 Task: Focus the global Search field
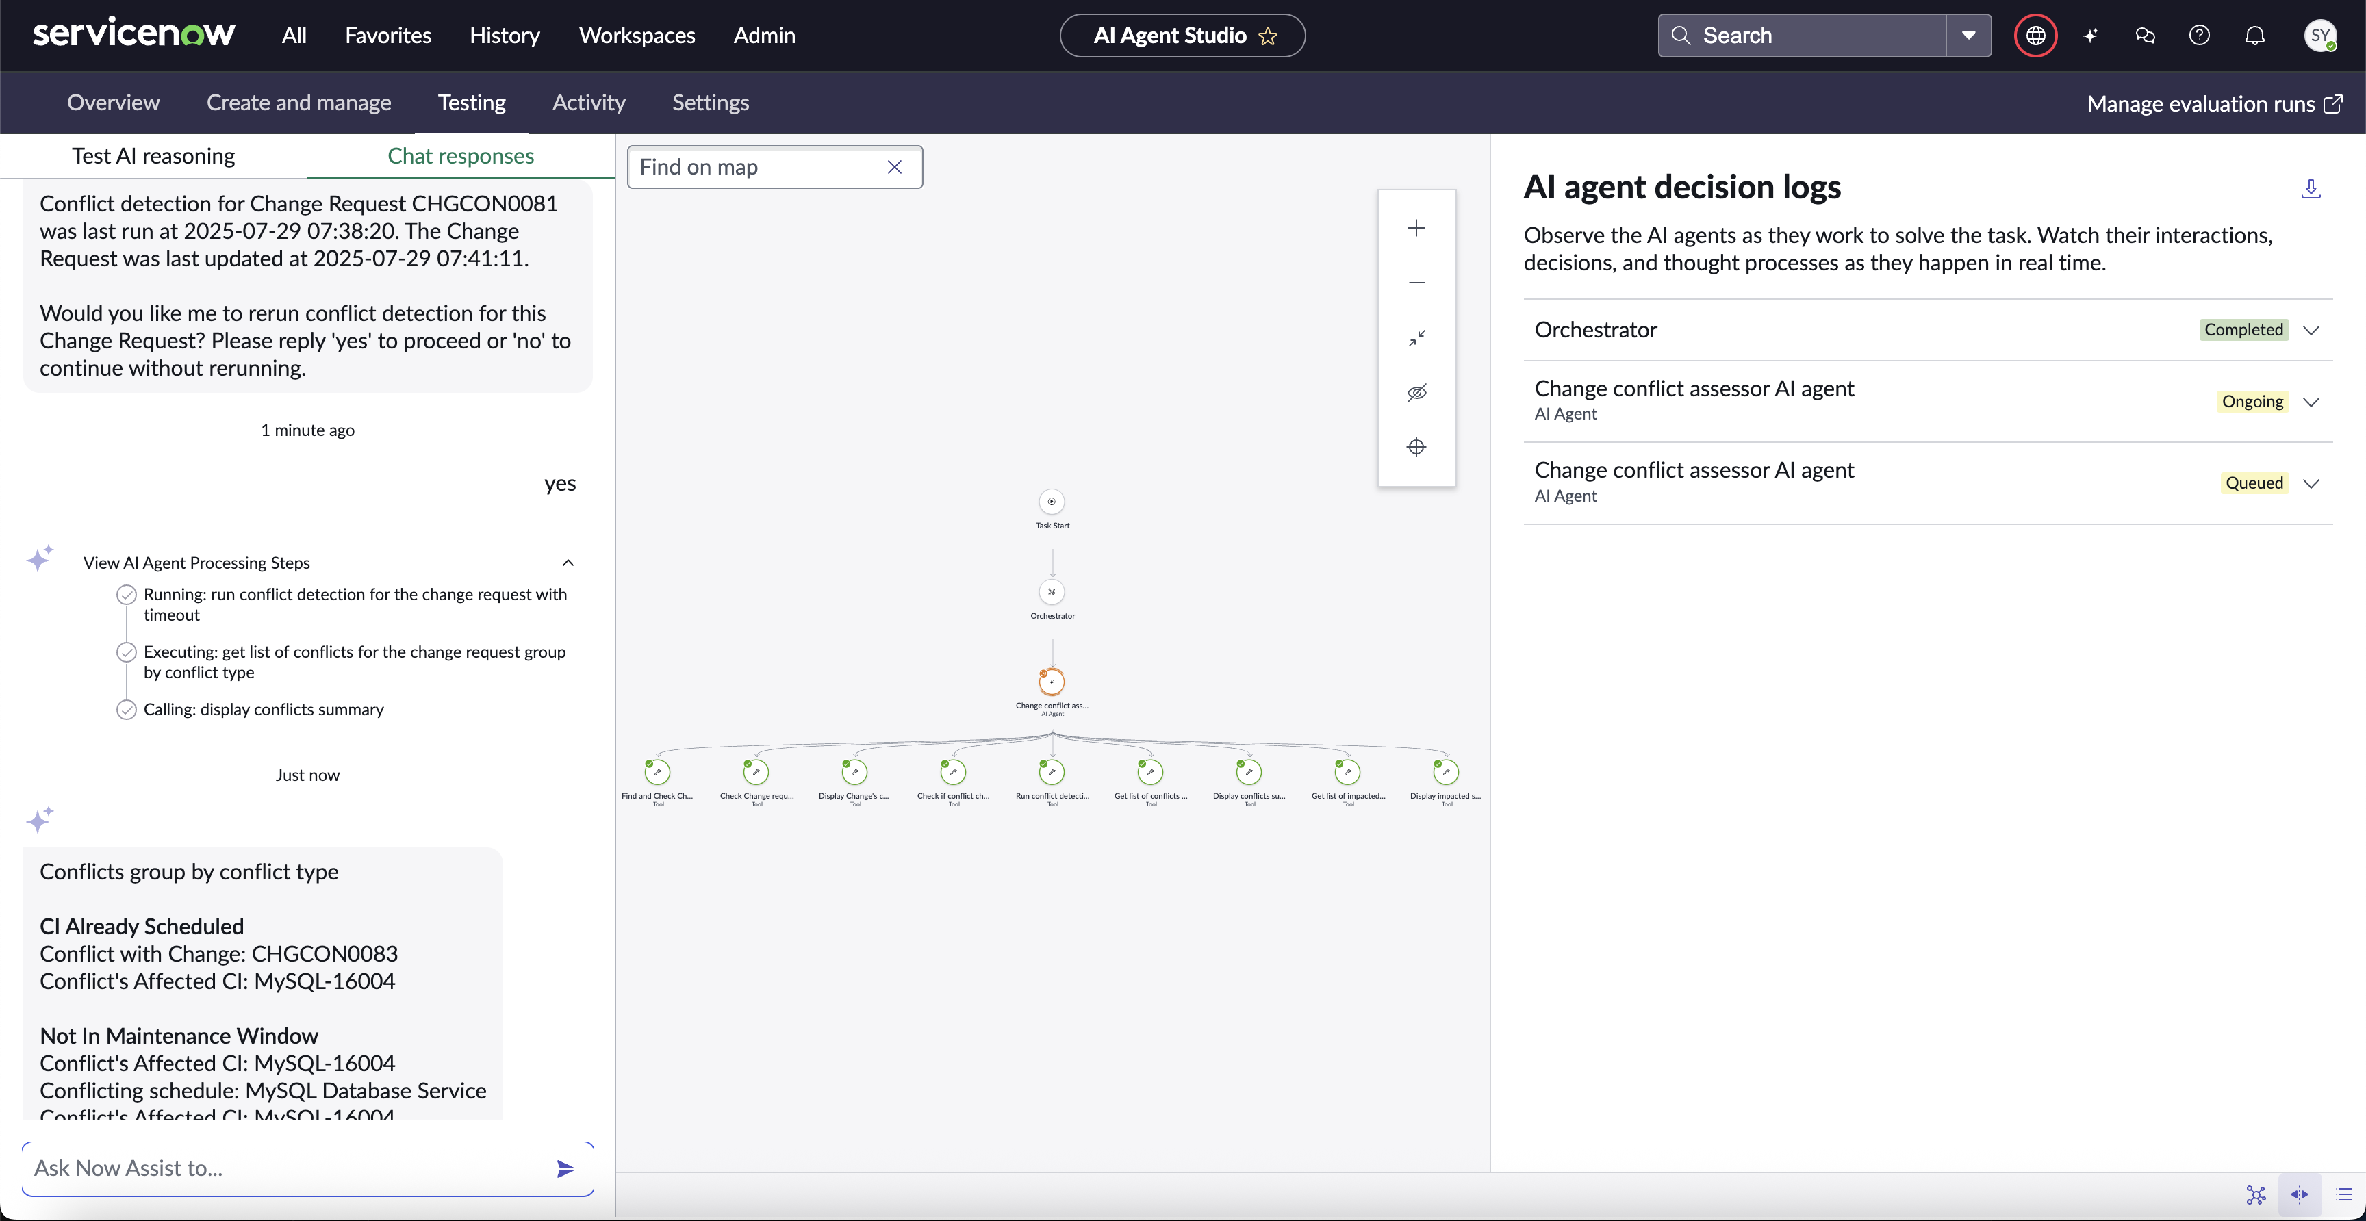pos(1801,35)
